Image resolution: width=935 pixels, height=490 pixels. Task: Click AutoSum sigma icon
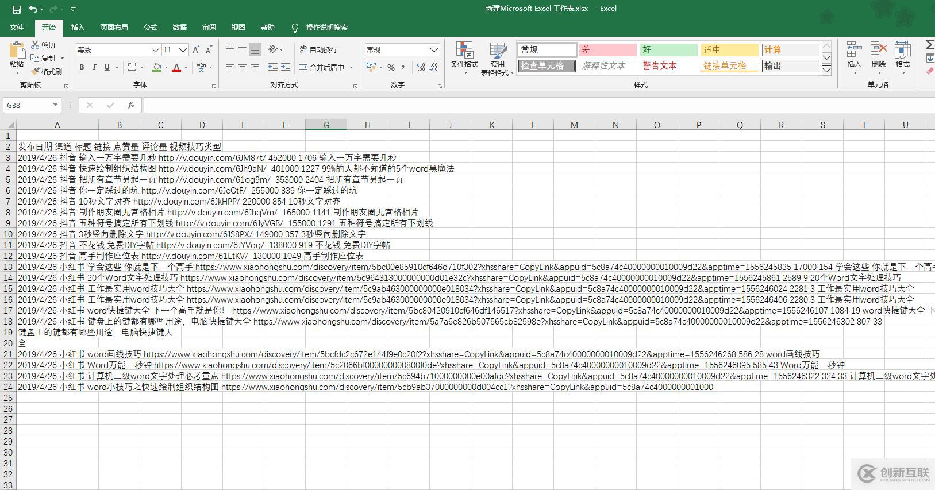pos(930,45)
